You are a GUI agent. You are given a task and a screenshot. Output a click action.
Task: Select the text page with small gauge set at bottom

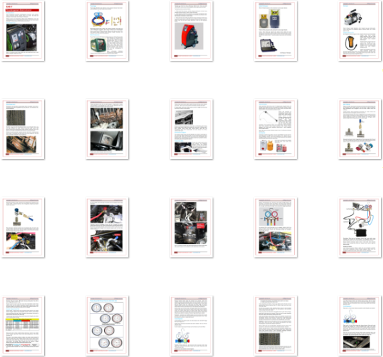tap(191, 326)
